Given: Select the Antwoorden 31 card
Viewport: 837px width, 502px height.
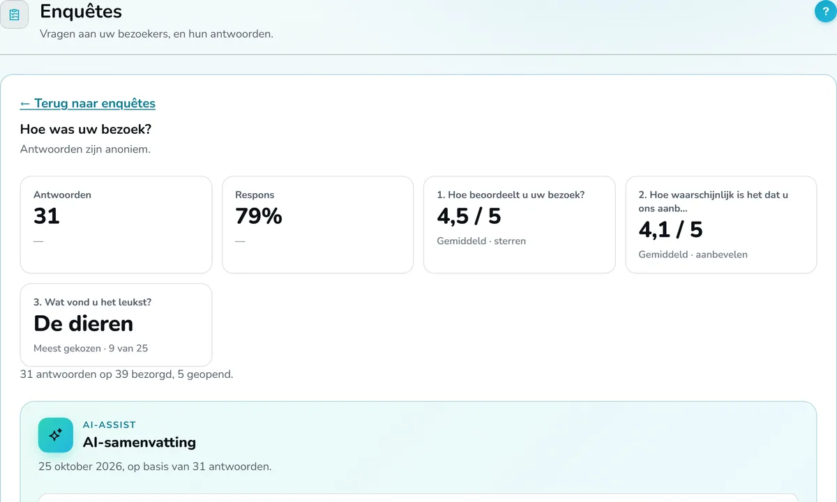Looking at the screenshot, I should click(116, 225).
